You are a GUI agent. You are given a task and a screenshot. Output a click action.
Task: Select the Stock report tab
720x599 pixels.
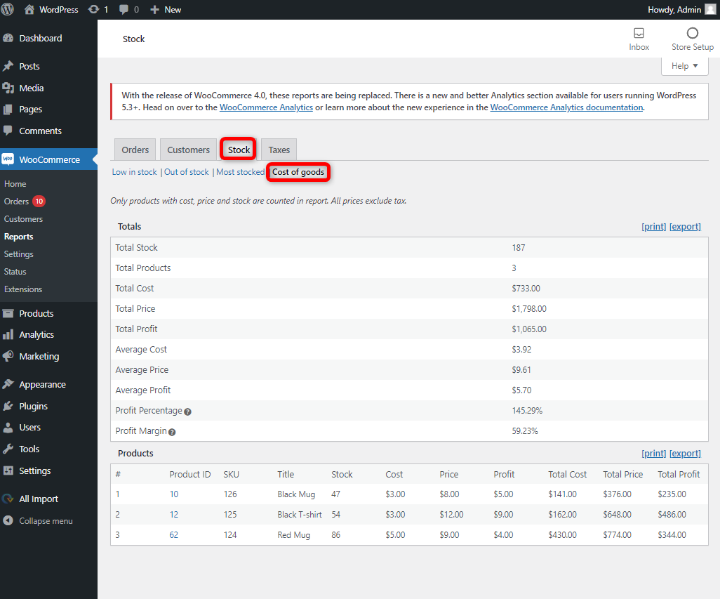click(x=239, y=150)
